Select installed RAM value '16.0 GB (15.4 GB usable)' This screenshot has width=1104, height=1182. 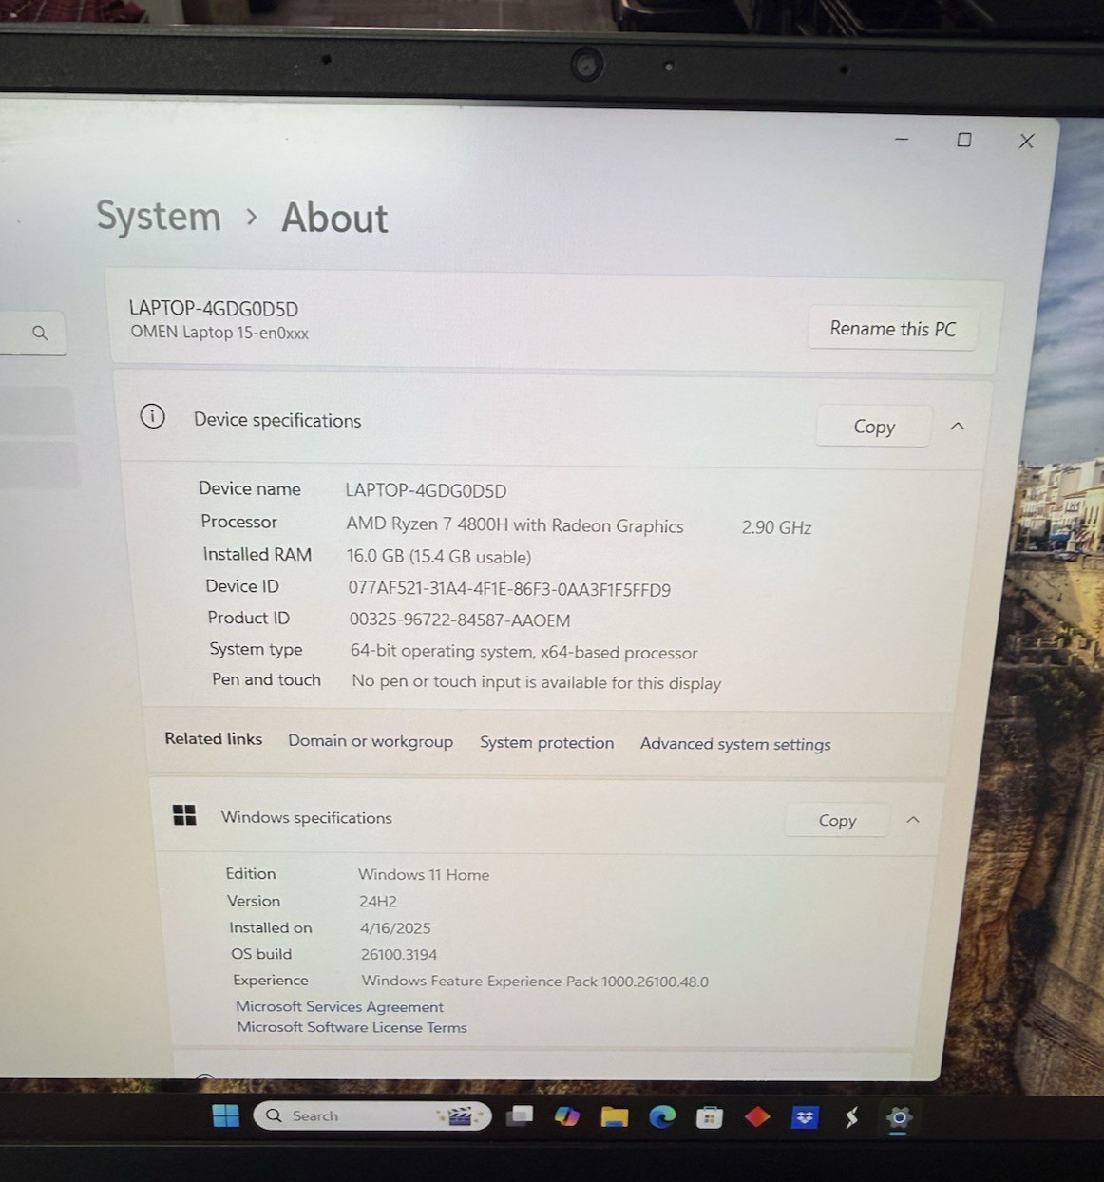click(x=439, y=556)
